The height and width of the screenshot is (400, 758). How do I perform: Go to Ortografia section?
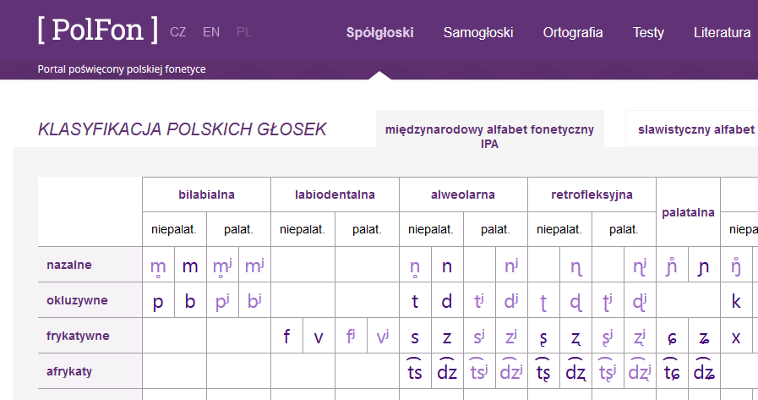pos(573,33)
